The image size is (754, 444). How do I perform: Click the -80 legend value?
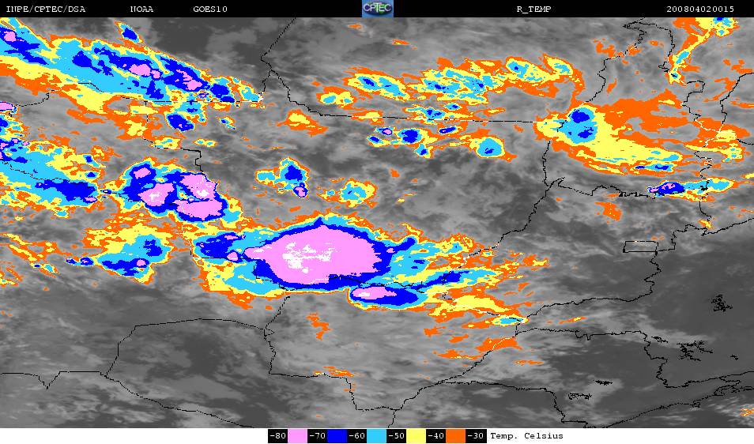coord(278,436)
